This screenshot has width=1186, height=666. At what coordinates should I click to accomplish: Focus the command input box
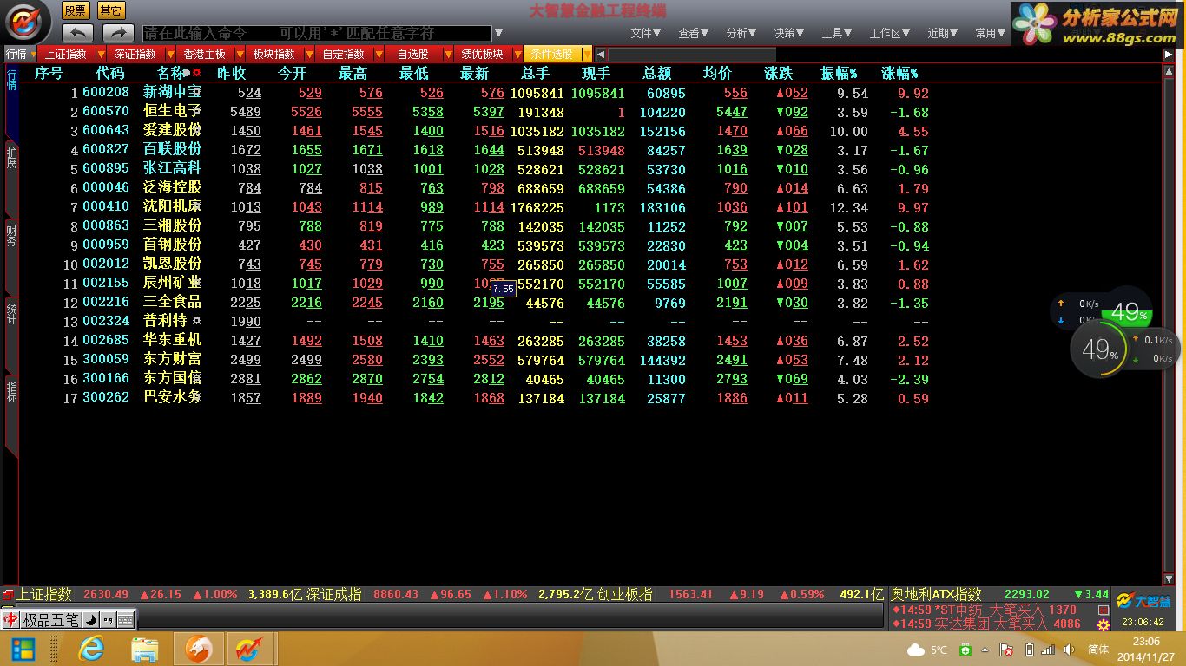pos(316,33)
